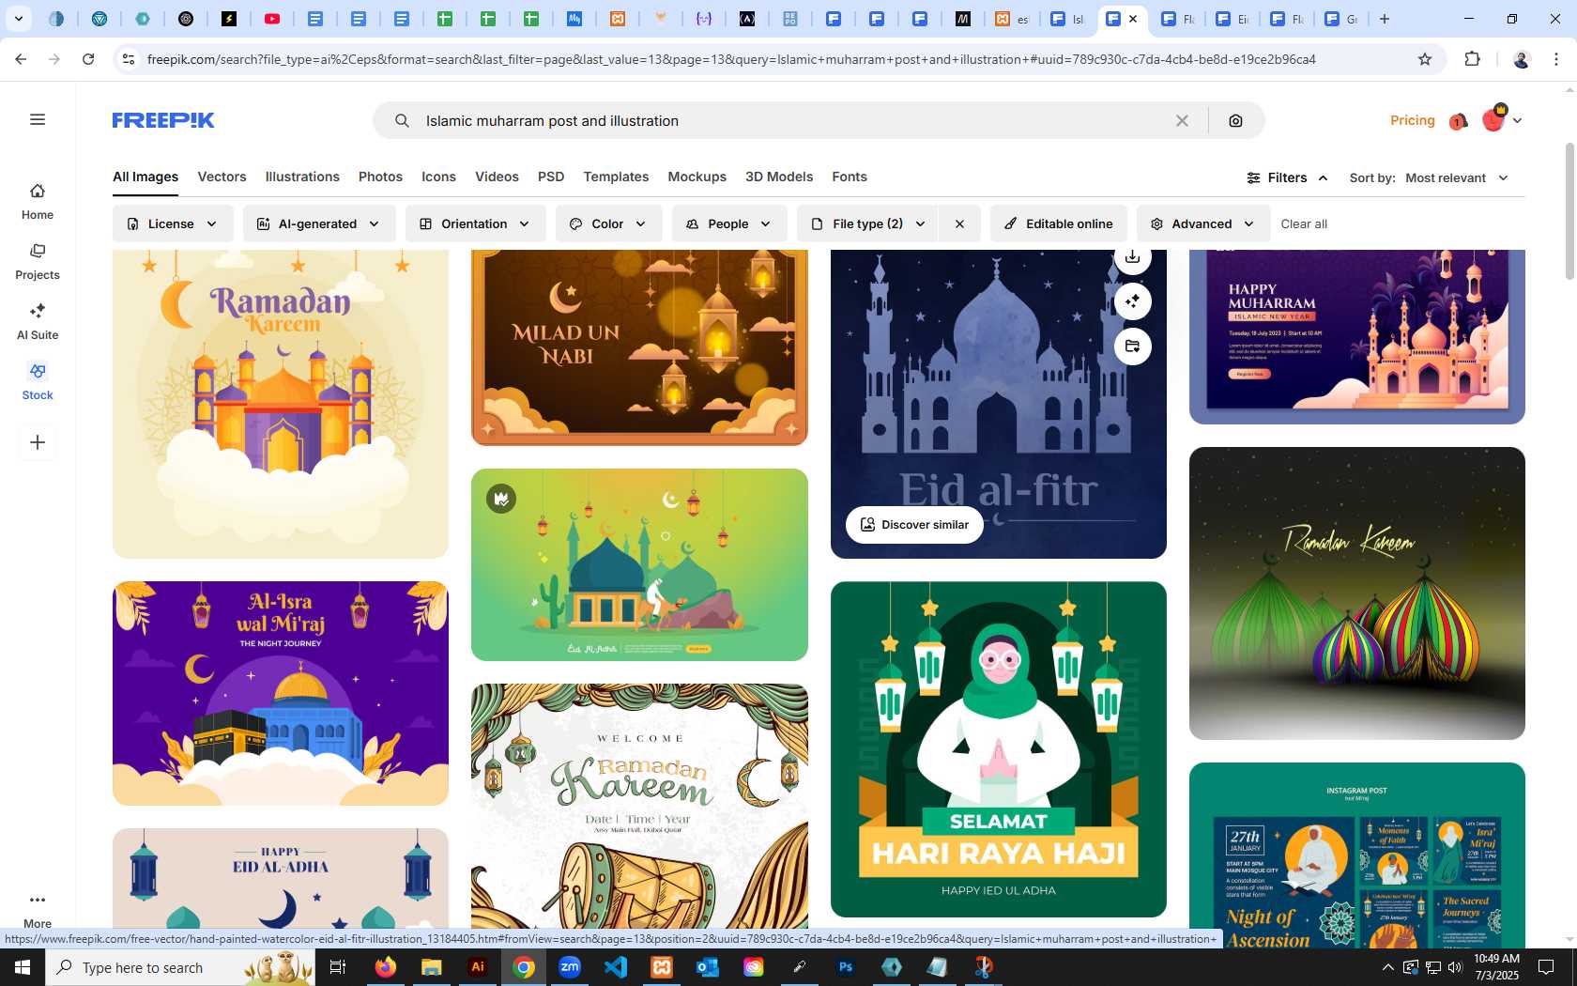Open the Al-Isra wal Mi'raj thumbnail

(281, 693)
